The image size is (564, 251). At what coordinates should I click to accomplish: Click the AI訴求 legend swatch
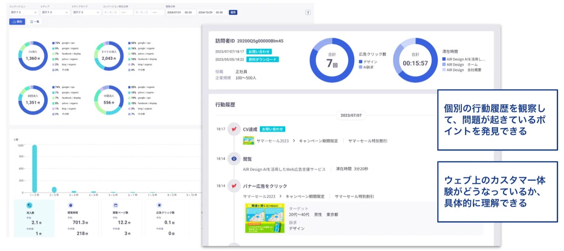(x=361, y=67)
